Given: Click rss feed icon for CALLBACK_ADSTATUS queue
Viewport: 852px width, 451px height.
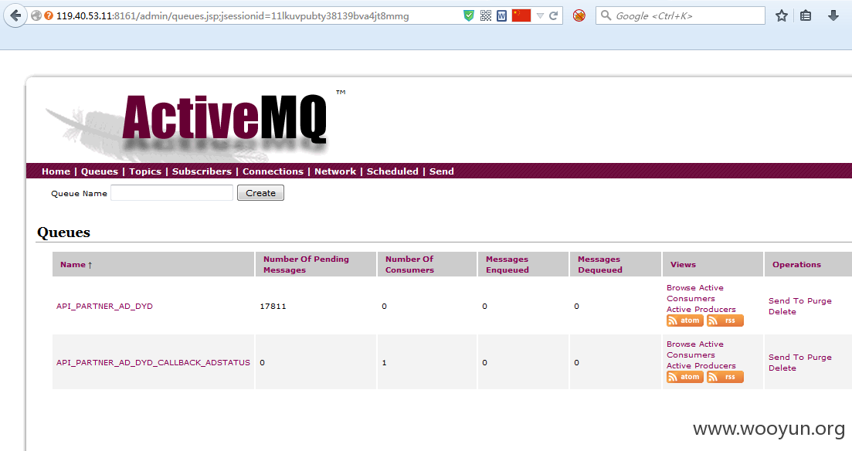Looking at the screenshot, I should click(725, 377).
